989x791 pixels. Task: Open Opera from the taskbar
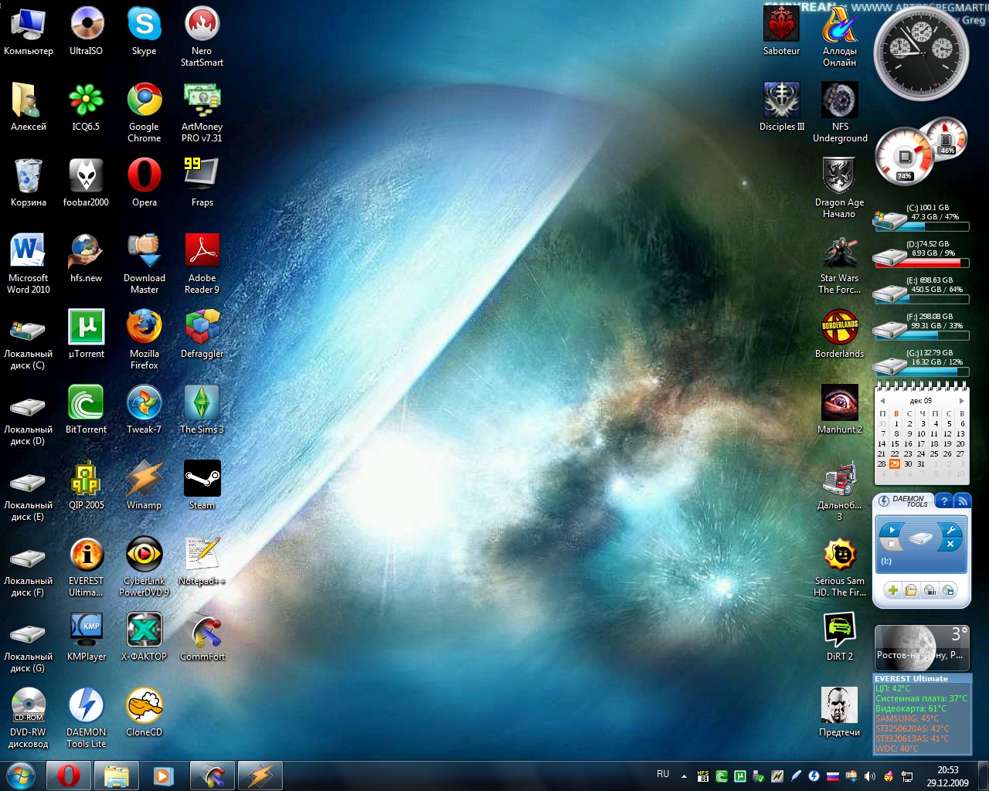coord(68,776)
